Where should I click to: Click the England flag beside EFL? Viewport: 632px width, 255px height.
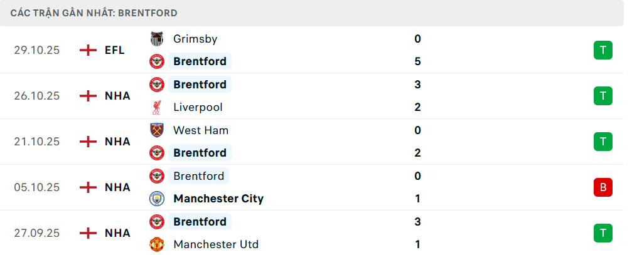tap(88, 50)
